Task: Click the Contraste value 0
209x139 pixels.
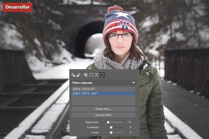Action: click(x=130, y=127)
